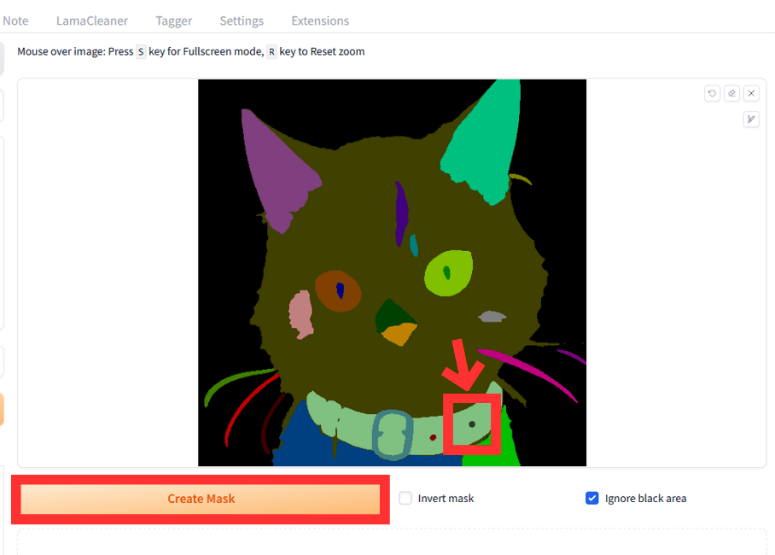Open the Tagger tab
Screen dimensions: 775x555
click(x=174, y=20)
